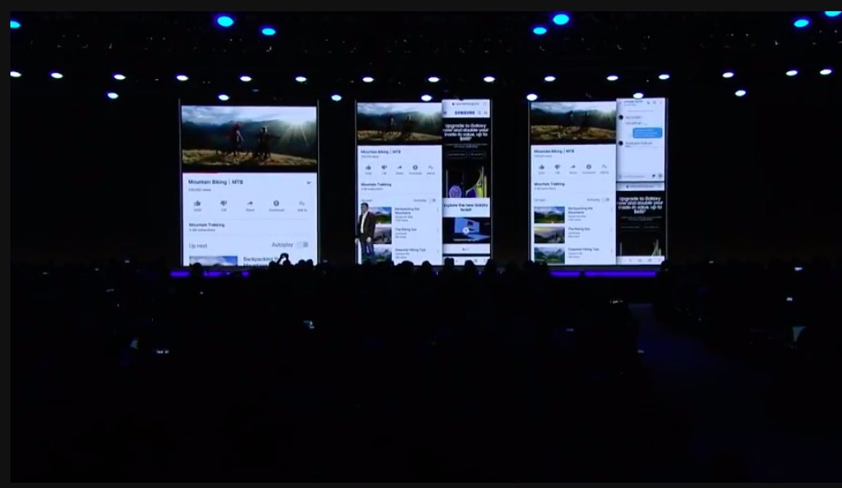
Task: Tap the Download icon on the left screen
Action: click(276, 205)
